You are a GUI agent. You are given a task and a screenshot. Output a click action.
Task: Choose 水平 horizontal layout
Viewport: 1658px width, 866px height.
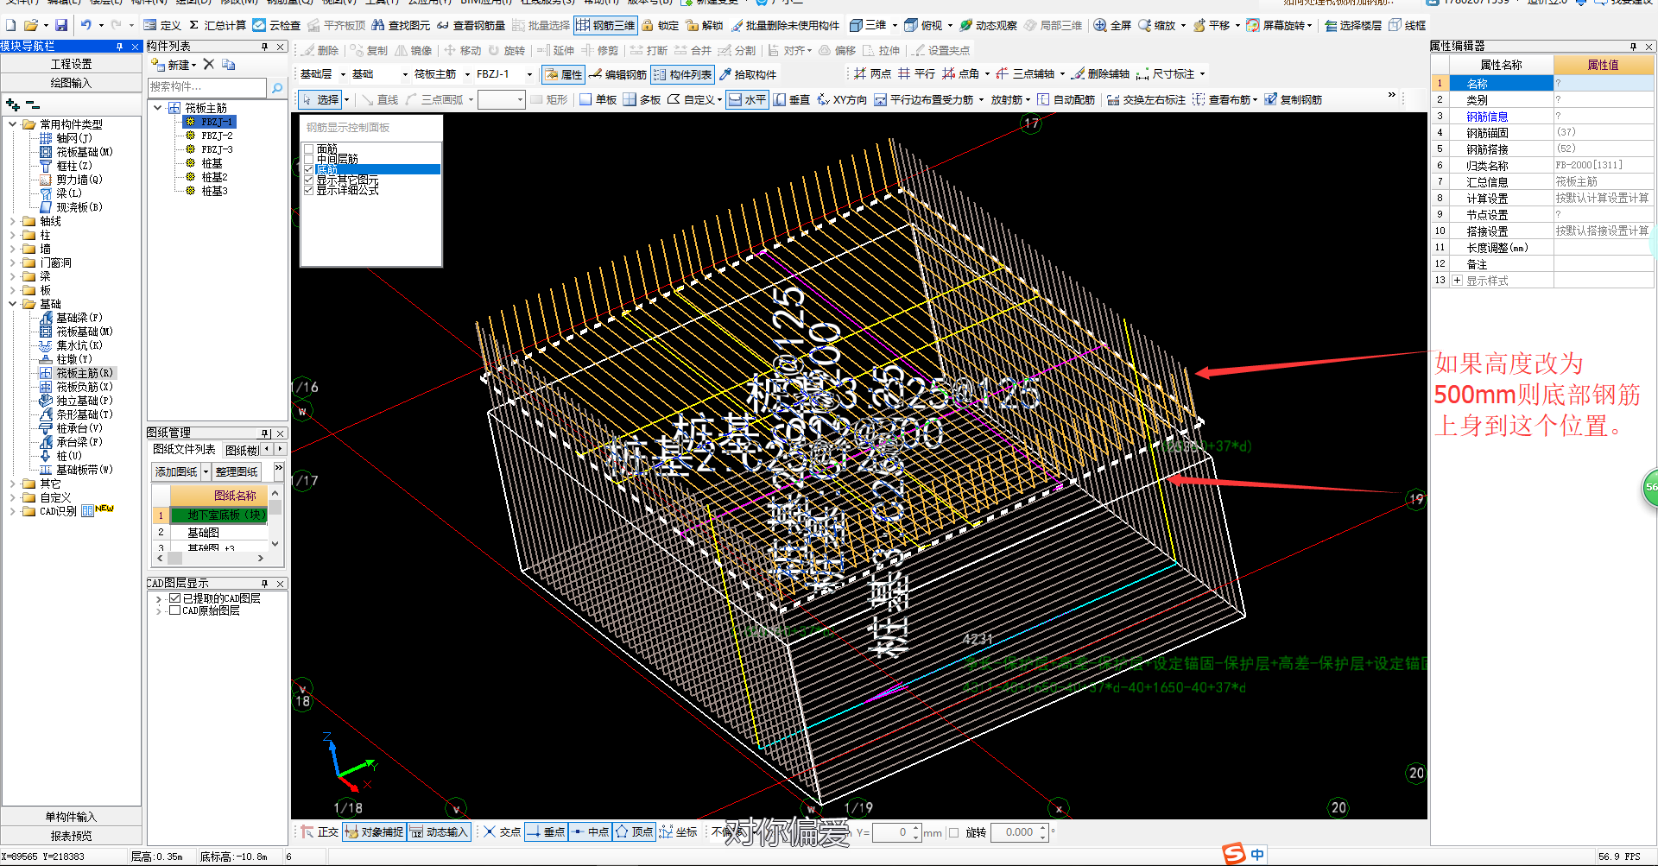coord(746,99)
